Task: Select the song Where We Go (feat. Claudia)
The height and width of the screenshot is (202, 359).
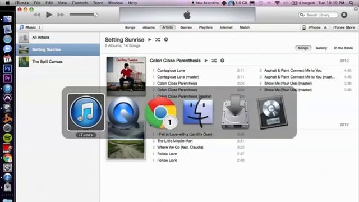Action: [x=180, y=147]
